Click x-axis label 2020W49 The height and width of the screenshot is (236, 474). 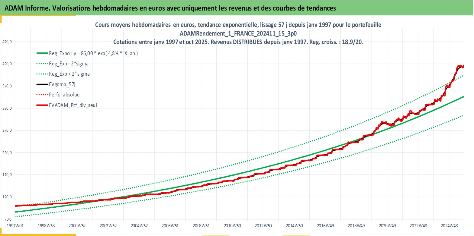pos(387,225)
